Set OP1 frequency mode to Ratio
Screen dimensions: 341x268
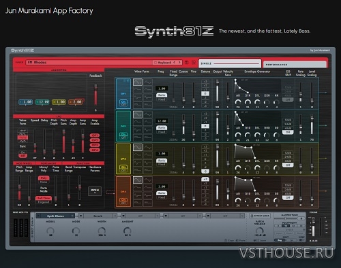162,95
